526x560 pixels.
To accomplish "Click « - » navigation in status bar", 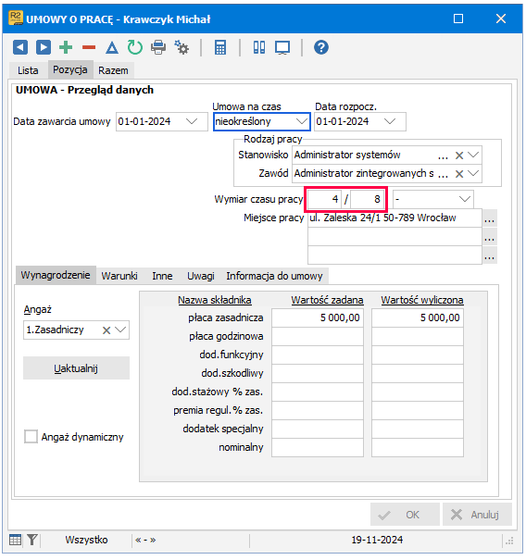I will click(x=145, y=540).
